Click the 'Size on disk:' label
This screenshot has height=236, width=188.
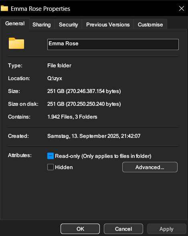pyautogui.click(x=23, y=104)
